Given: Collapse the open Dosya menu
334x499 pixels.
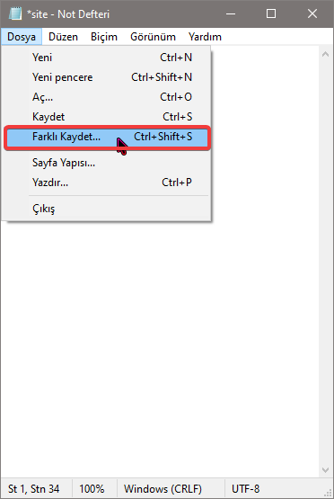Looking at the screenshot, I should point(22,37).
